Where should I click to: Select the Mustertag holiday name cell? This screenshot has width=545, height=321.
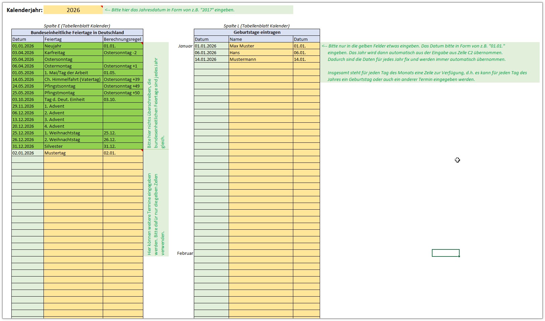pyautogui.click(x=73, y=153)
